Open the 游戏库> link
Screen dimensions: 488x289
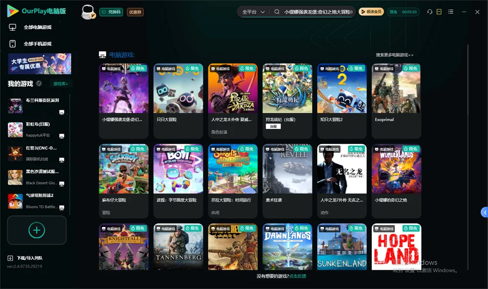61,83
